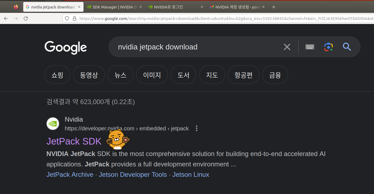The height and width of the screenshot is (194, 374).
Task: Filter results by 뉴스
Action: pos(120,75)
